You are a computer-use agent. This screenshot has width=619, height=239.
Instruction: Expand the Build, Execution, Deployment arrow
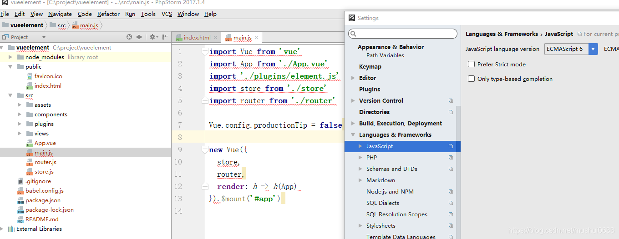tap(353, 124)
